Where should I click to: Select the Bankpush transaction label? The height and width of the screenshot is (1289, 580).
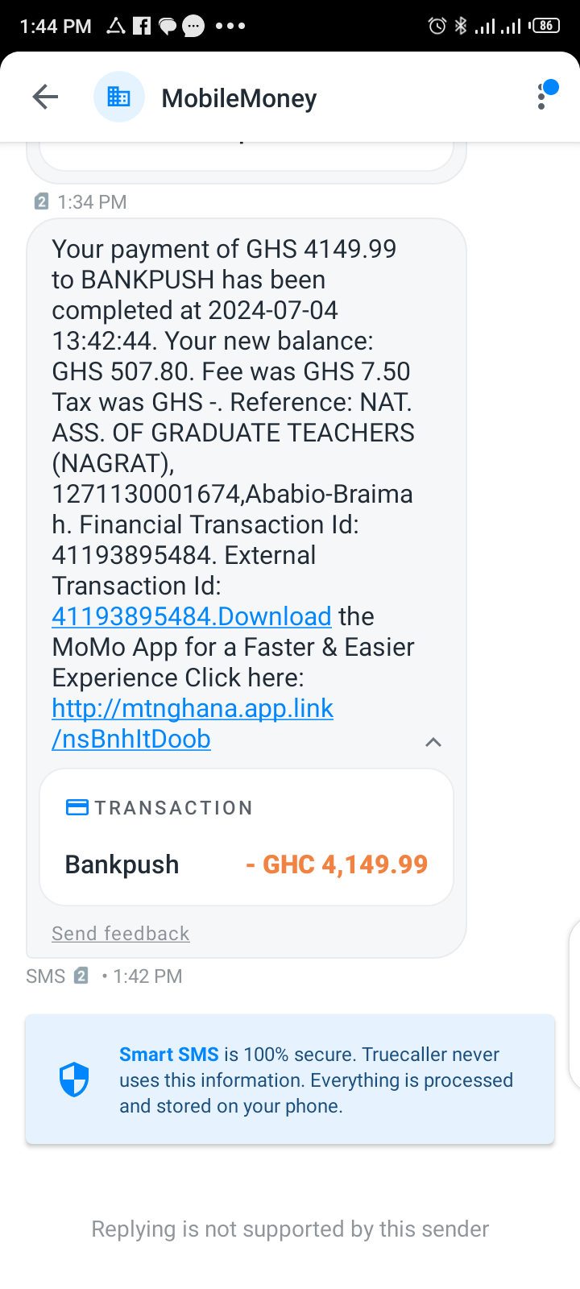click(122, 864)
